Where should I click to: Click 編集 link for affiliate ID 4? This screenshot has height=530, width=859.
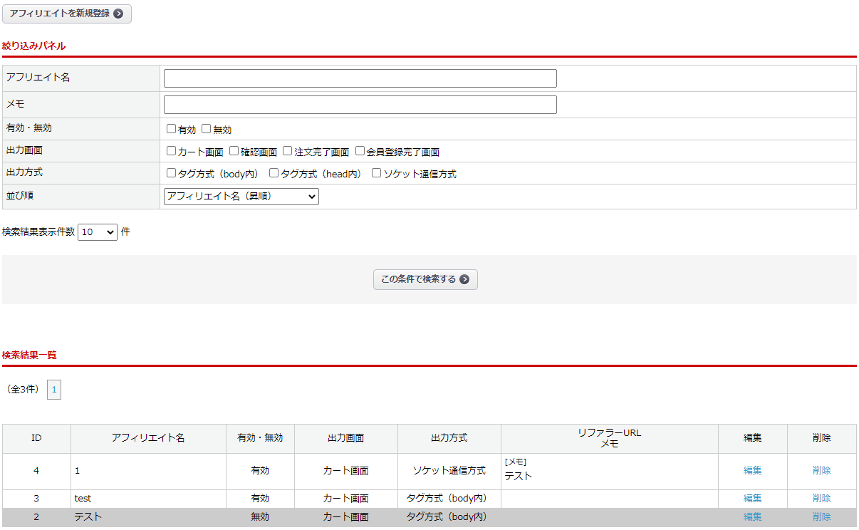coord(752,471)
